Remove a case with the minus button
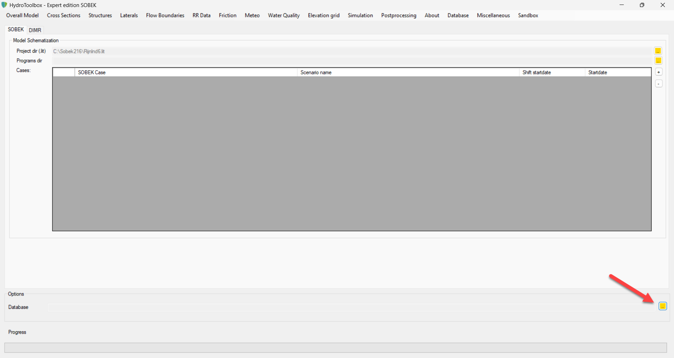 pyautogui.click(x=659, y=84)
